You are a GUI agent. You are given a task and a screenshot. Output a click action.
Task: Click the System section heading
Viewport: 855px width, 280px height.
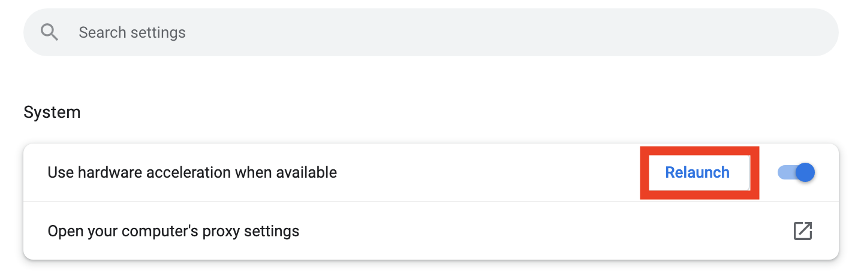(x=52, y=112)
